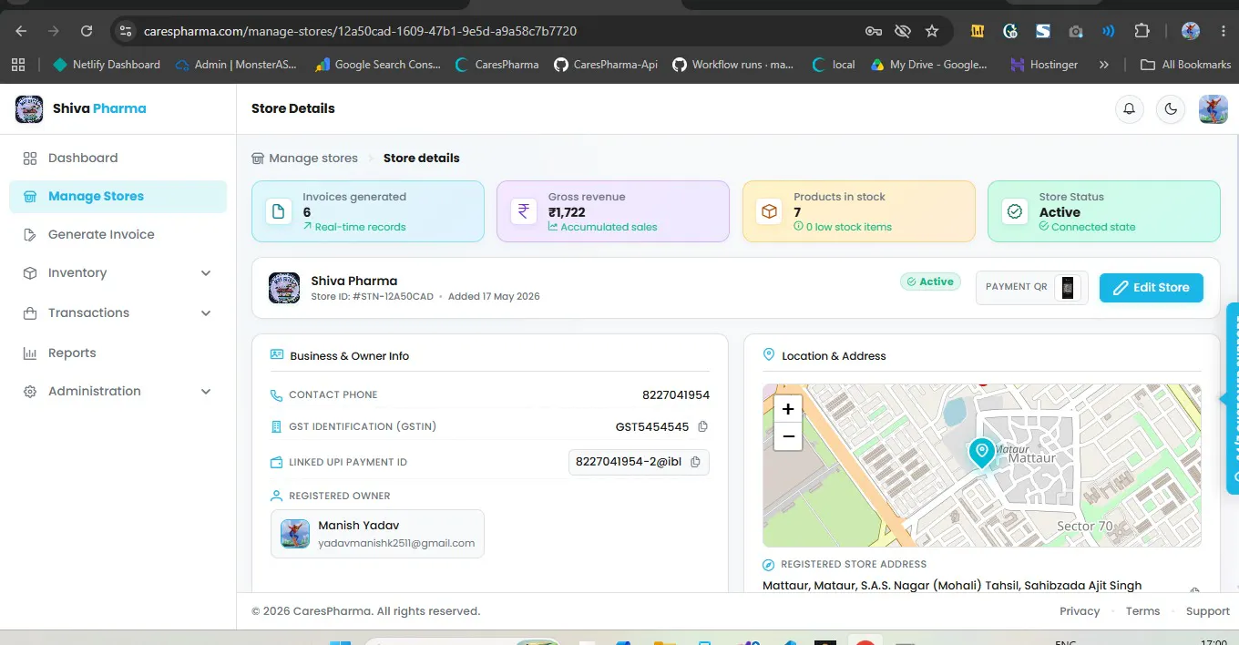Bookmark this page with the star icon

932,31
